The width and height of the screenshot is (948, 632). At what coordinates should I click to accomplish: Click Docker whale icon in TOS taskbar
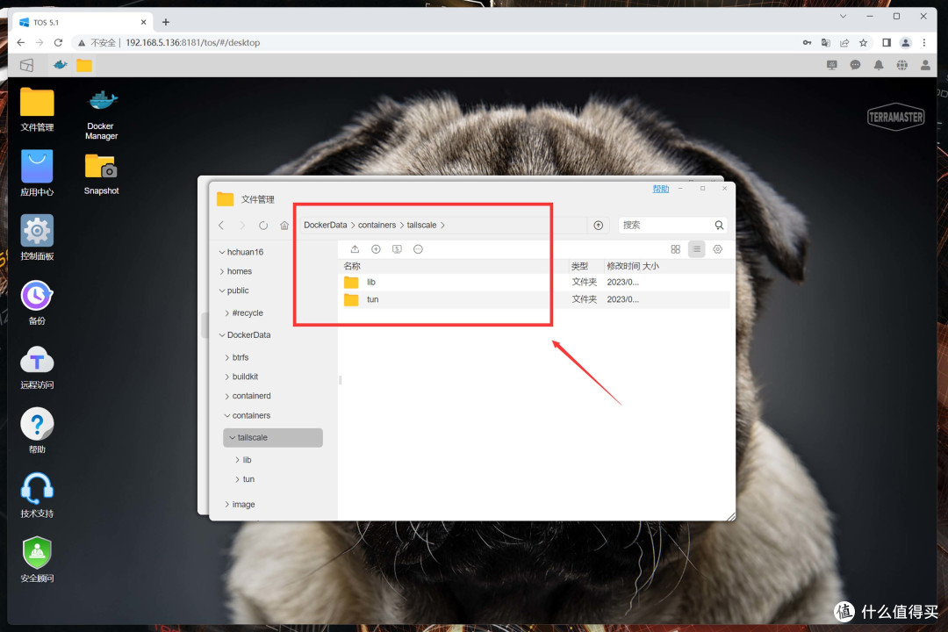click(60, 65)
